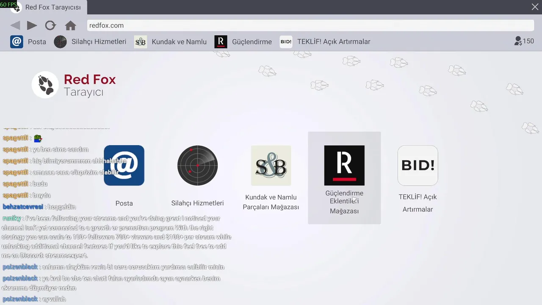Open TEKLİF! Açık Artırmalar bookmark label
The width and height of the screenshot is (542, 305).
334,42
